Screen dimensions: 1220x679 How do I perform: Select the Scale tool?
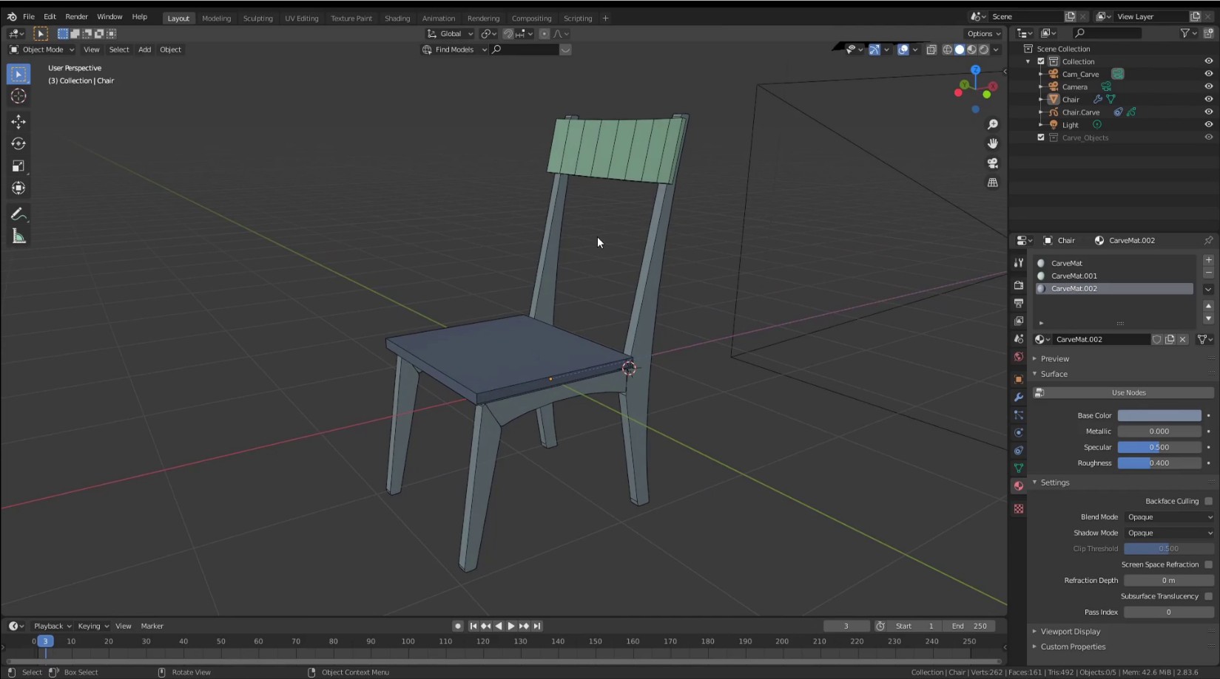point(18,166)
